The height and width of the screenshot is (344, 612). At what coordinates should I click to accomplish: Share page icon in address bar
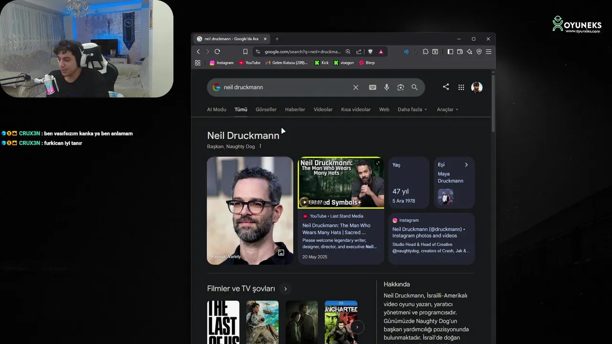(x=359, y=52)
